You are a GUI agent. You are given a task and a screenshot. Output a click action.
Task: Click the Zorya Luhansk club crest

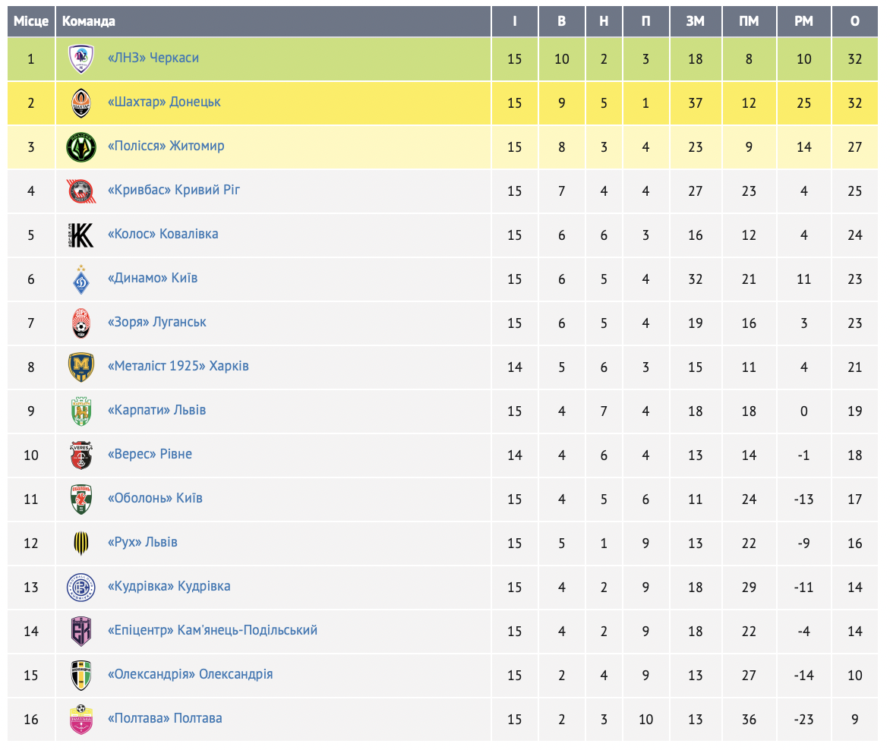click(x=81, y=323)
